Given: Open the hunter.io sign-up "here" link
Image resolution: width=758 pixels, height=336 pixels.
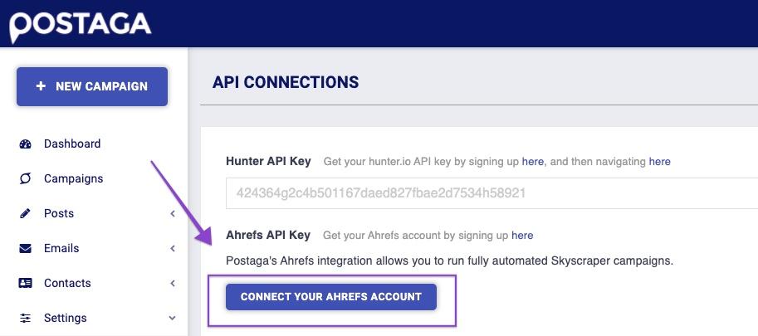Looking at the screenshot, I should coord(533,161).
